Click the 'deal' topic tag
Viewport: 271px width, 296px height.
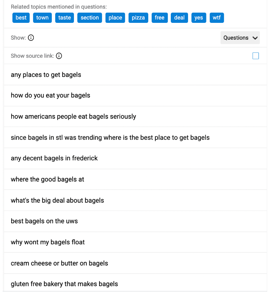click(179, 18)
